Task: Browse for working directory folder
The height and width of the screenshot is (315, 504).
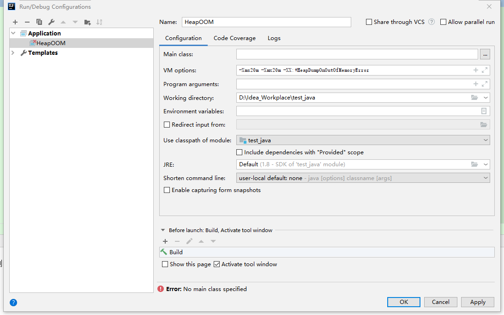Action: coord(474,98)
